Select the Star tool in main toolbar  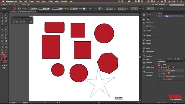[x=2, y=27]
